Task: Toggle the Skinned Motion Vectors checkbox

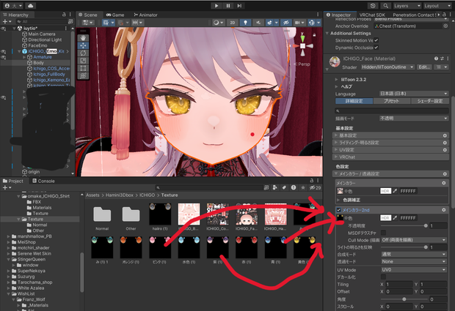Action: click(376, 40)
